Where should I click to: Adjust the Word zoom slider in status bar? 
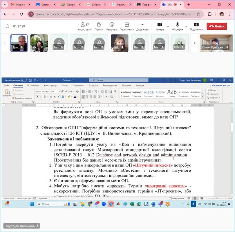coord(217,198)
